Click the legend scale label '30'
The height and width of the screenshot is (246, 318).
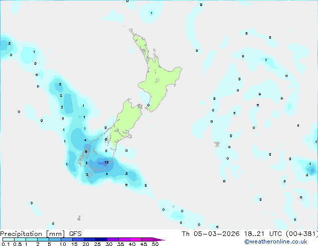[109, 244]
